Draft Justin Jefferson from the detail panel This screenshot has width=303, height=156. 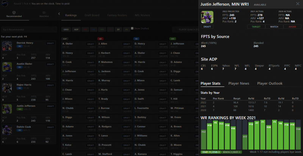click(207, 26)
